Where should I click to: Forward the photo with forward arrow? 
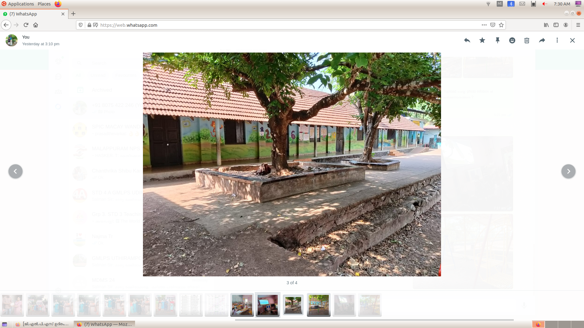[x=542, y=40]
